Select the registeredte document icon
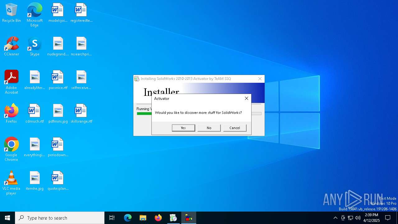The image size is (398, 224). click(81, 13)
